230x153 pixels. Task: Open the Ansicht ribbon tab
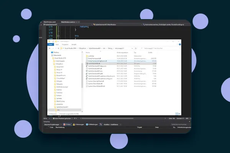click(x=74, y=44)
